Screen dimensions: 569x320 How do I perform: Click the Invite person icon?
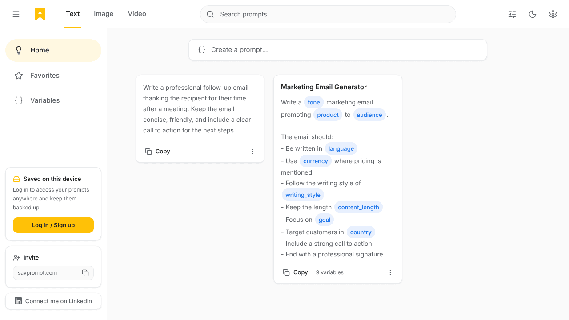click(x=16, y=258)
